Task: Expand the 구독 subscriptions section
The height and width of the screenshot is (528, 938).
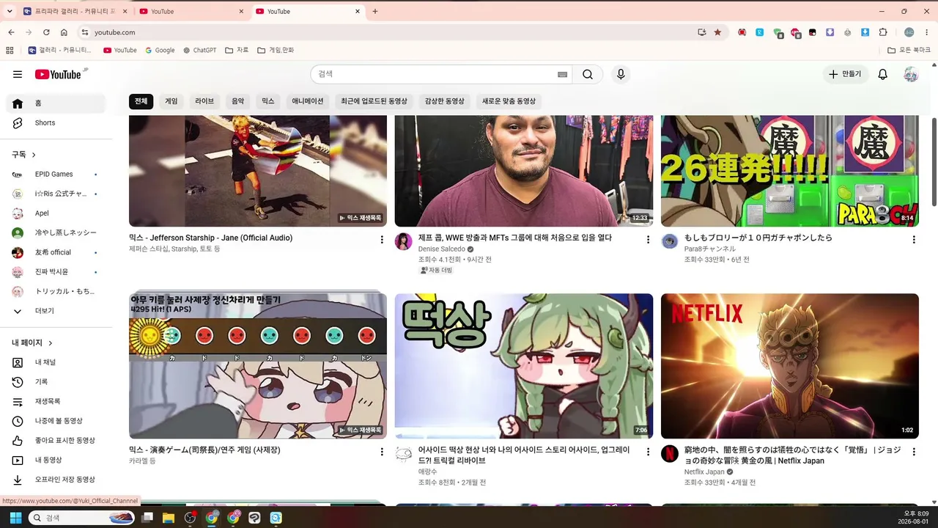Action: (24, 155)
